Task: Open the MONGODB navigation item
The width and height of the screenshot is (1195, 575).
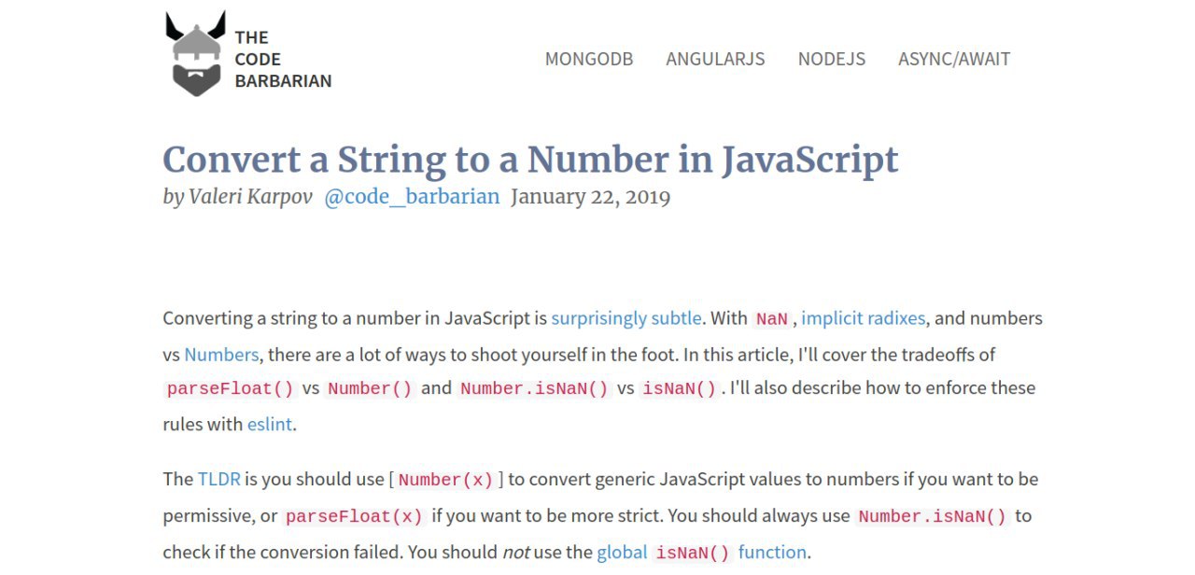Action: pos(589,59)
